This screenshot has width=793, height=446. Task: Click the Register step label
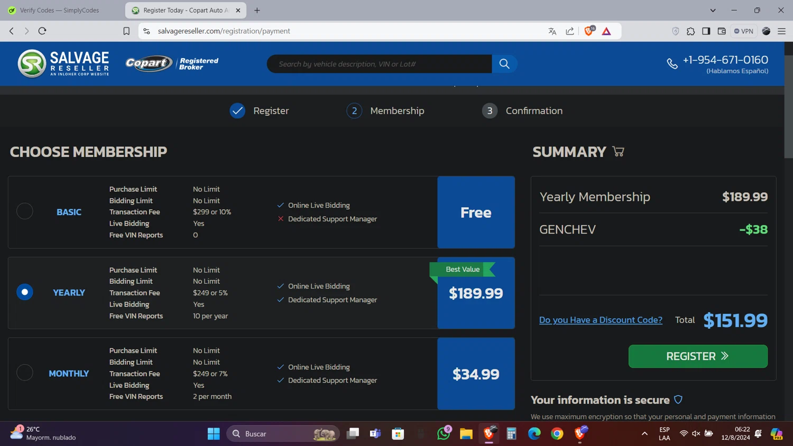(271, 110)
